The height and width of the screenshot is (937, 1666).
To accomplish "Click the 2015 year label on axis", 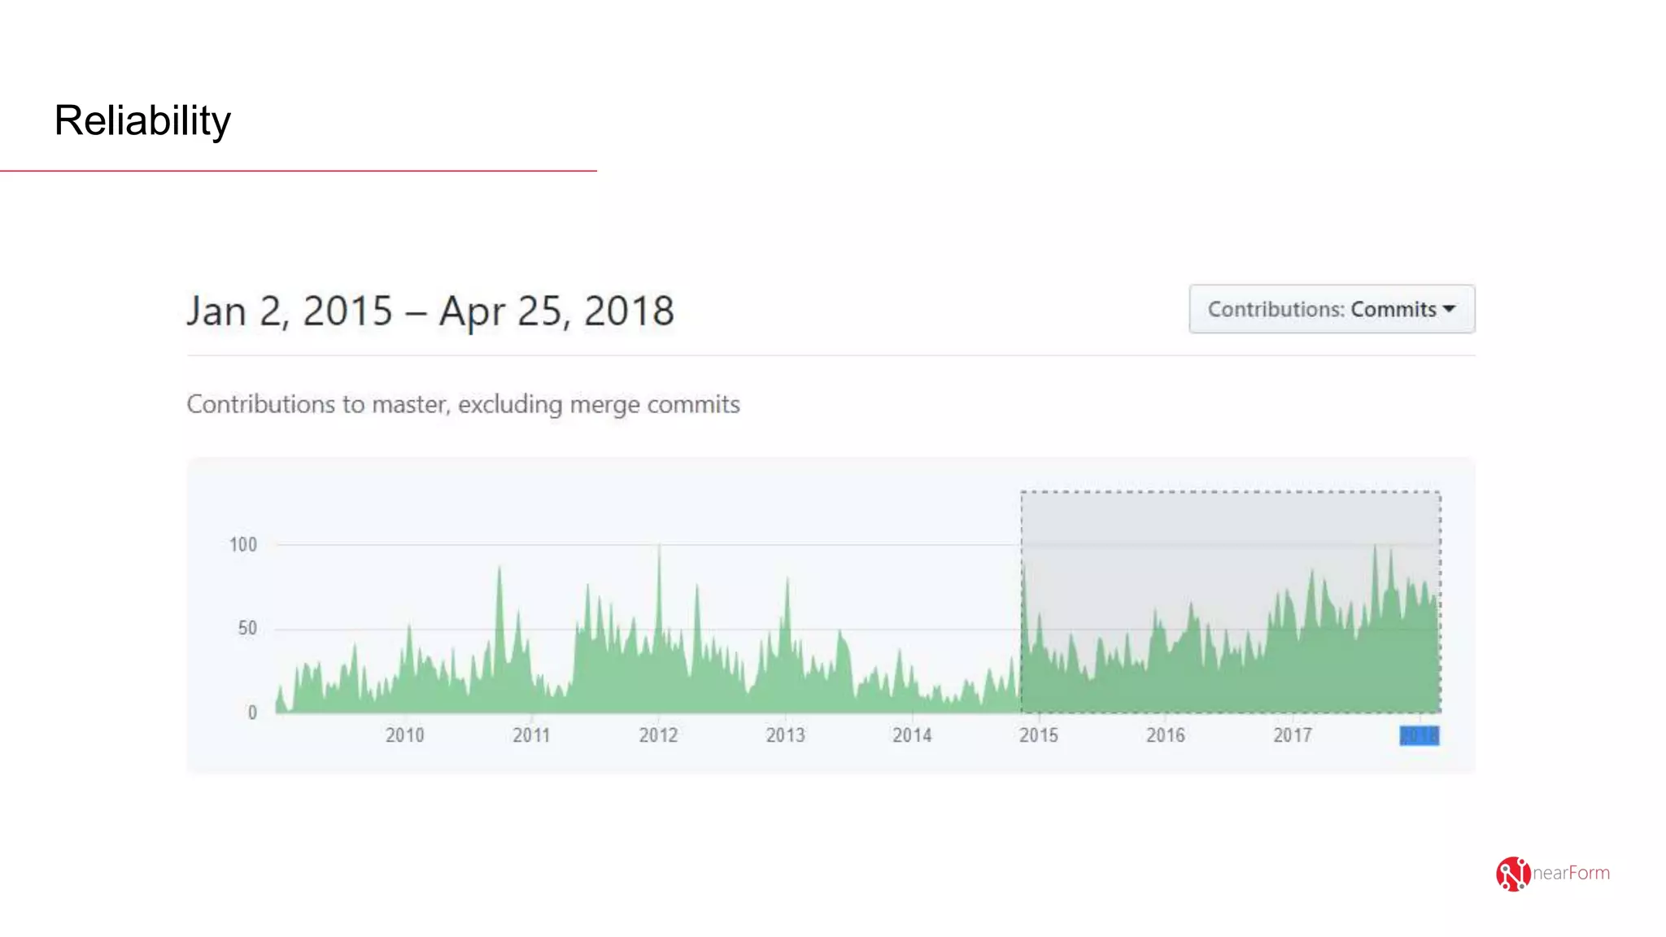I will [x=1039, y=735].
